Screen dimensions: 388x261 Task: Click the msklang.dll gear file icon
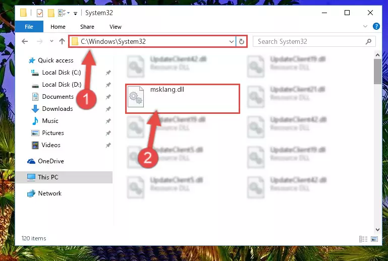click(x=136, y=96)
